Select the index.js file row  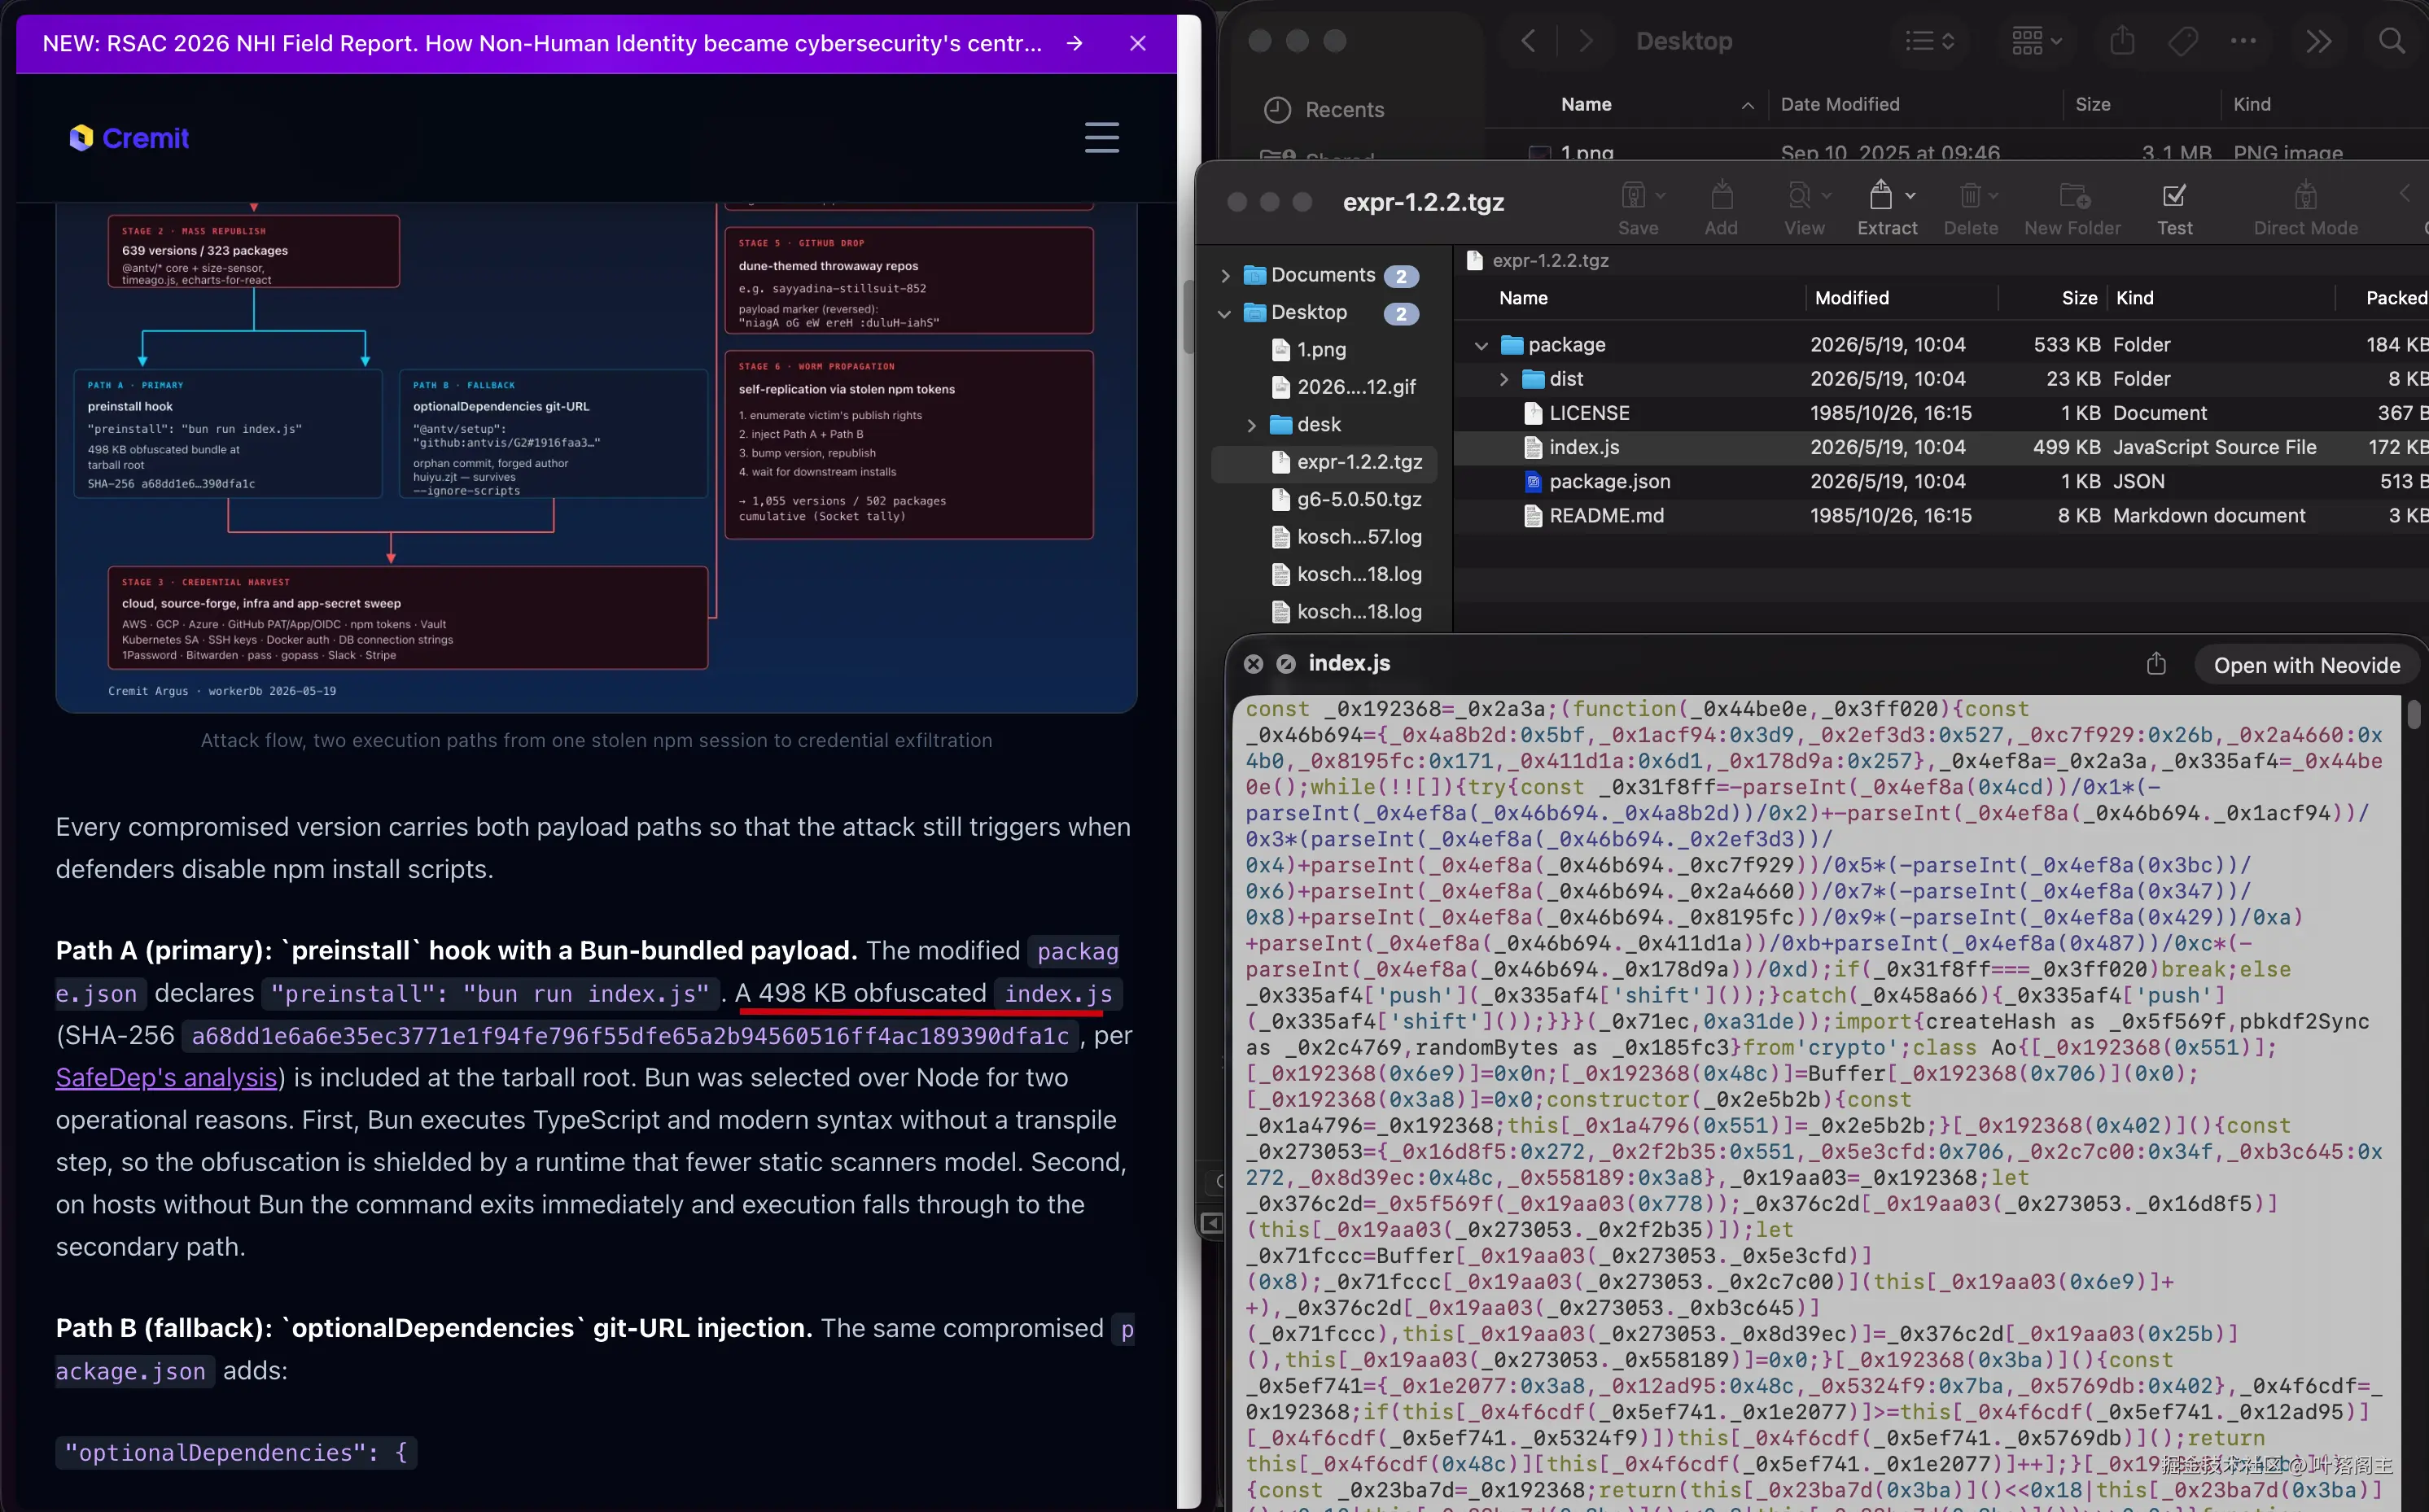(x=1940, y=447)
